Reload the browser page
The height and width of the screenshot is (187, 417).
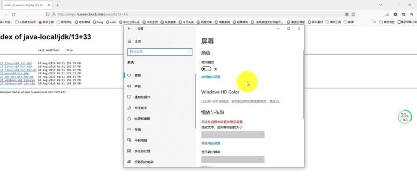point(14,14)
